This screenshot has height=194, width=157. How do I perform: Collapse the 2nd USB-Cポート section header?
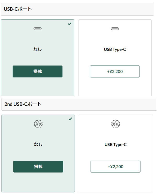click(79, 104)
